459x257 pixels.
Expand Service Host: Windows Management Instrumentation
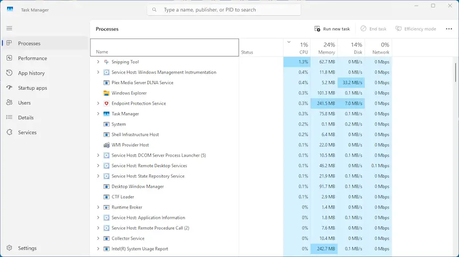click(x=98, y=72)
